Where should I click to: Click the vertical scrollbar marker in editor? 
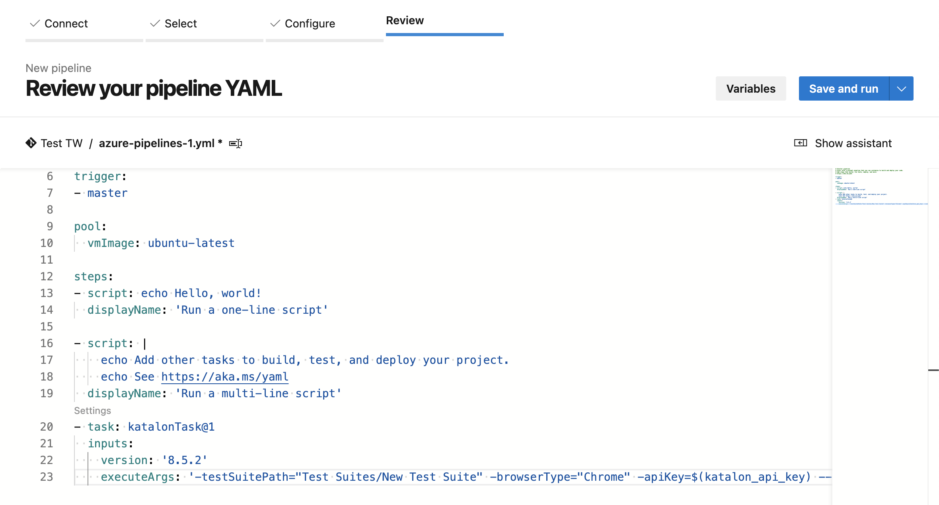933,370
